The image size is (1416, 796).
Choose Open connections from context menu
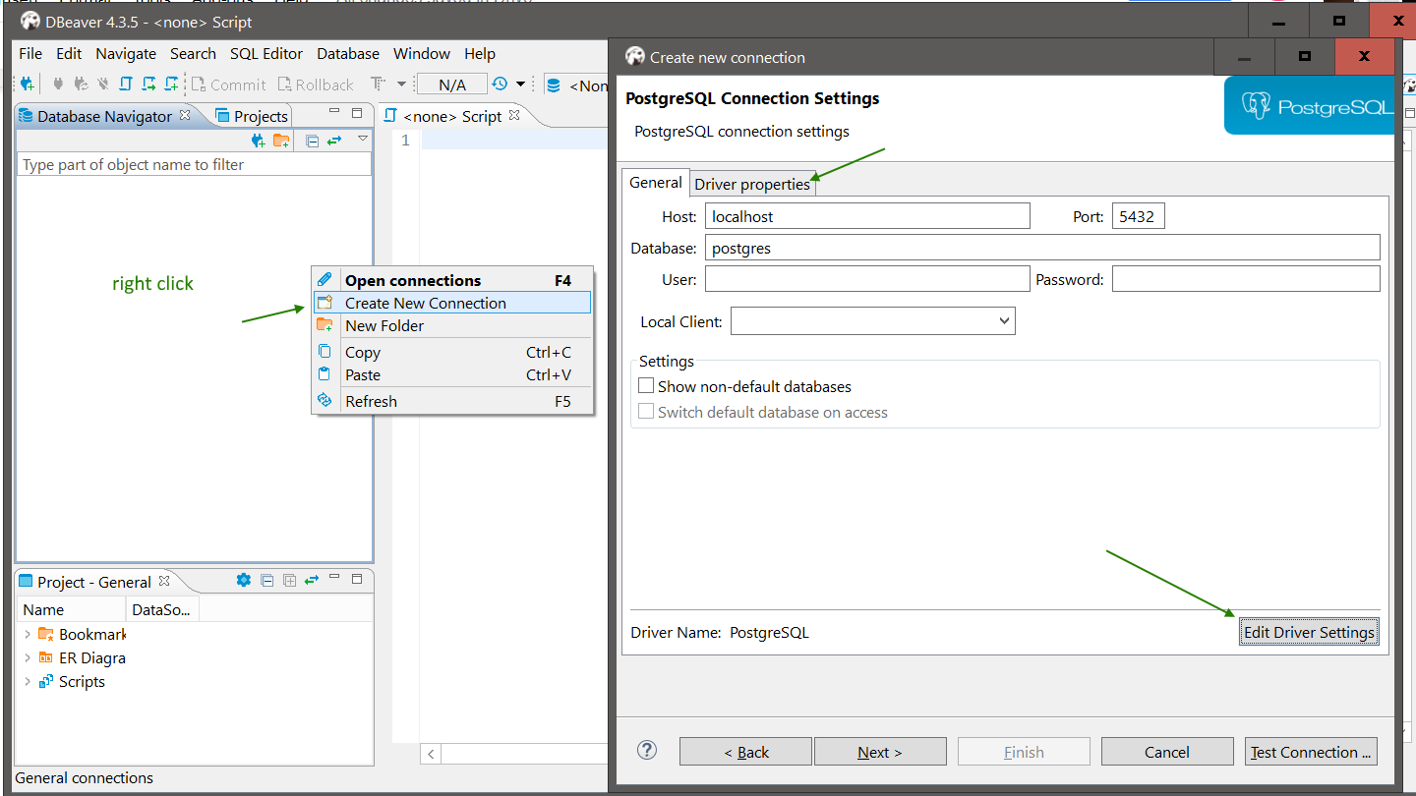click(x=452, y=280)
